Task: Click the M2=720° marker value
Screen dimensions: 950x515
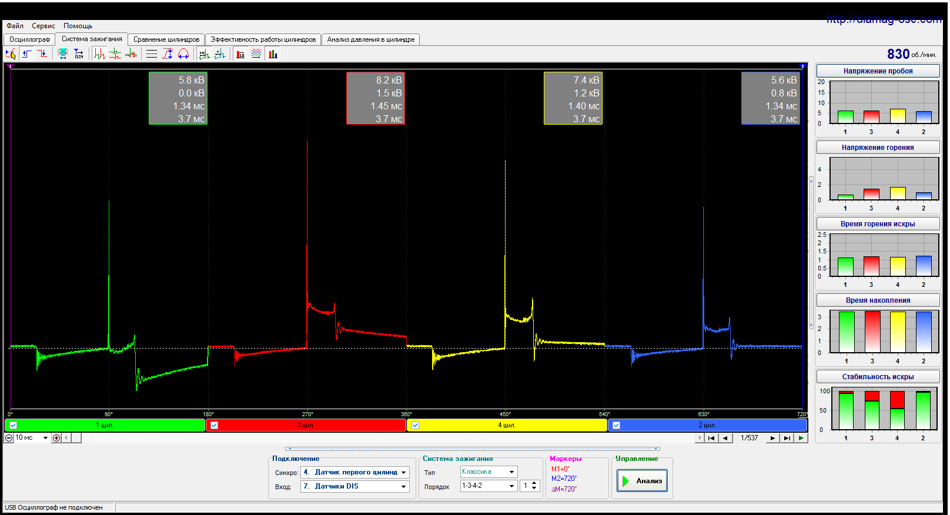Action: tap(564, 479)
